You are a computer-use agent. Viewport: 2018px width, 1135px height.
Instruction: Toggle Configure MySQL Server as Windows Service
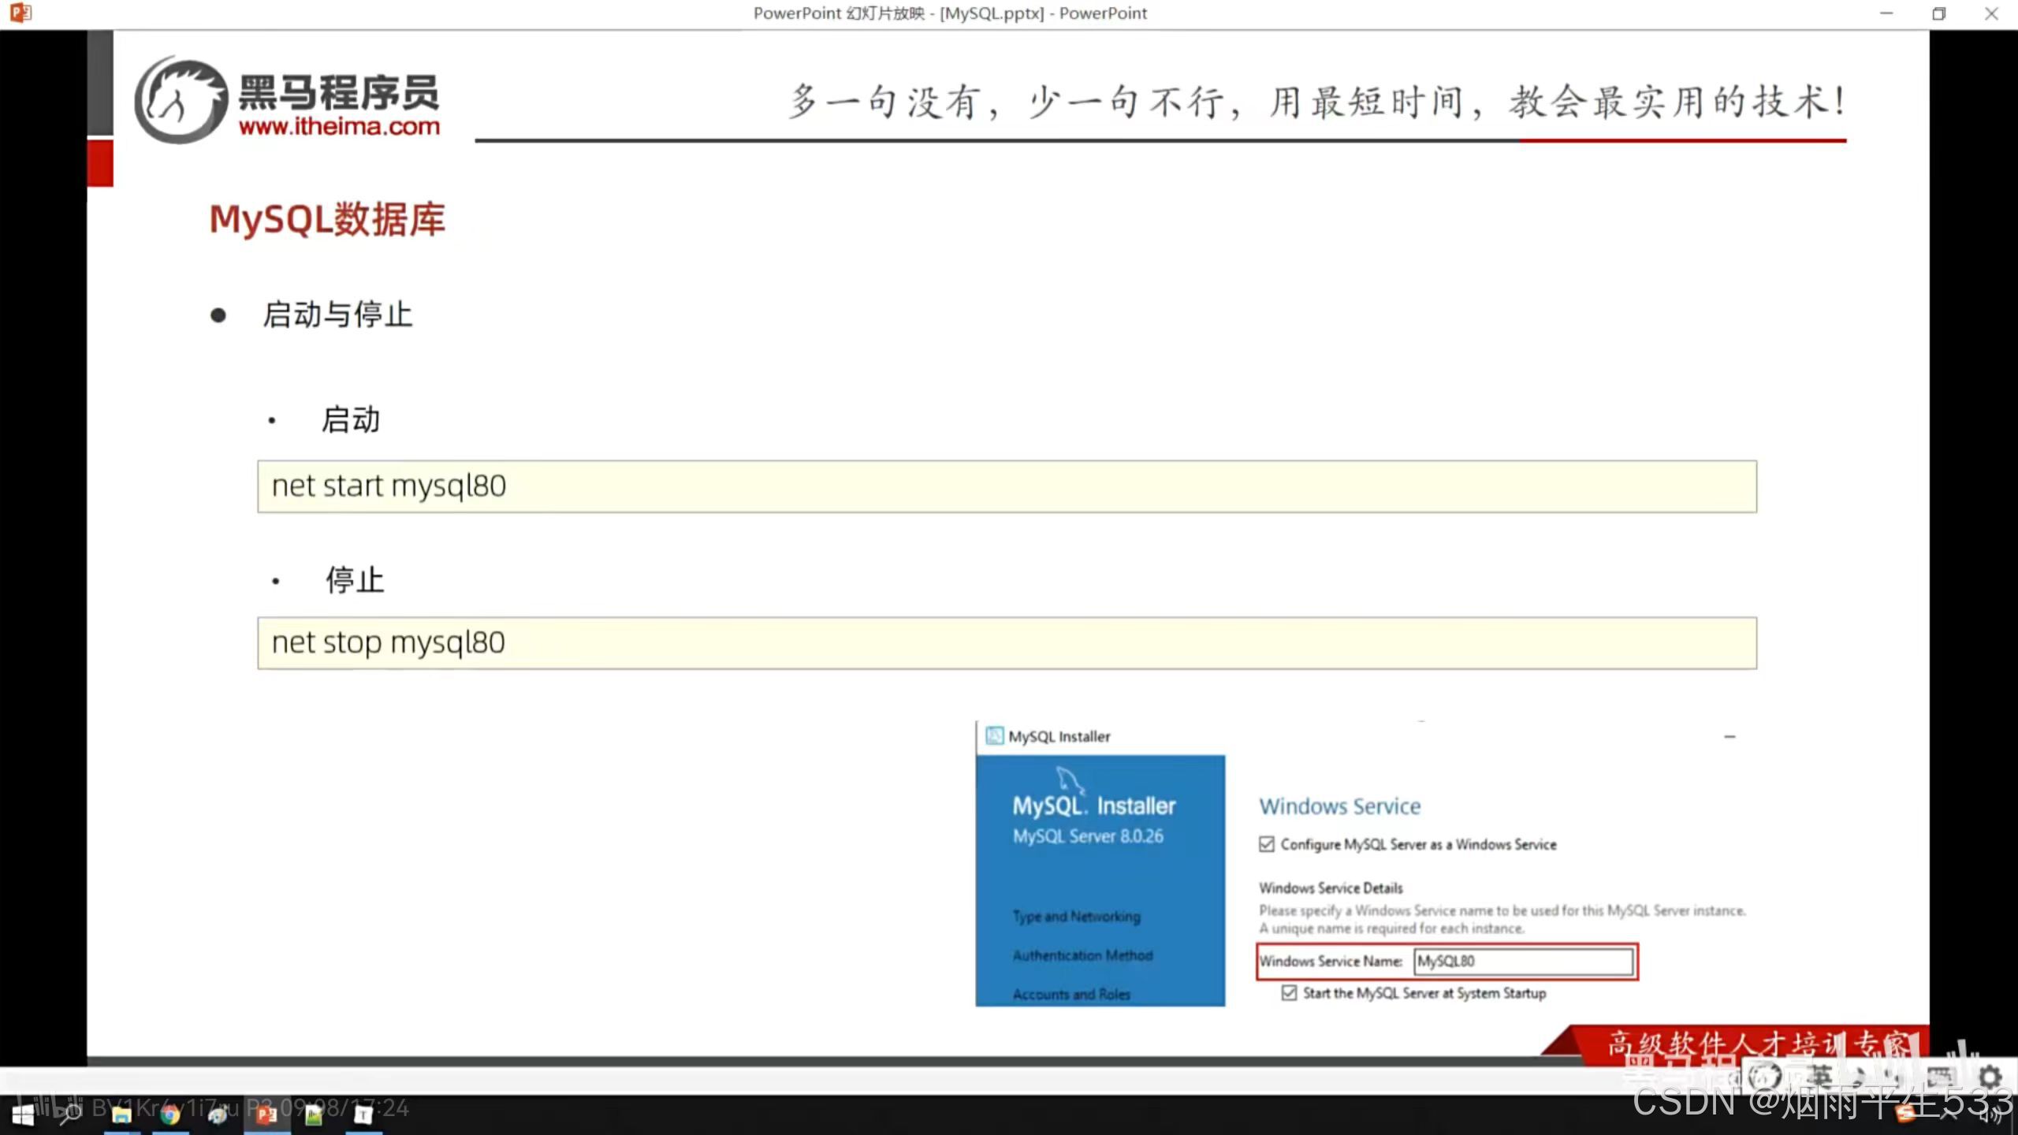(x=1267, y=844)
